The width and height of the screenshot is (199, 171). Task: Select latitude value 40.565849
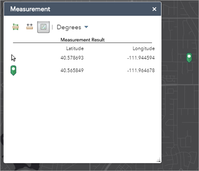72,70
